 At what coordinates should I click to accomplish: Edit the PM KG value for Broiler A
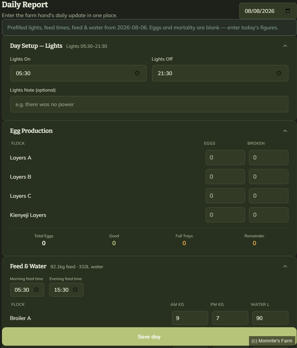point(230,318)
